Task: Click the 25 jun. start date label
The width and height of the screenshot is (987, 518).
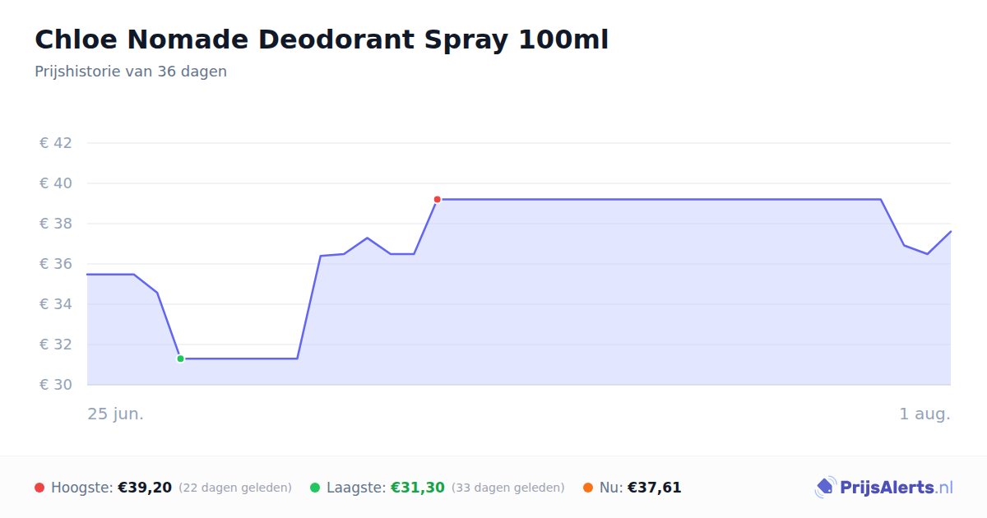Action: [x=116, y=414]
